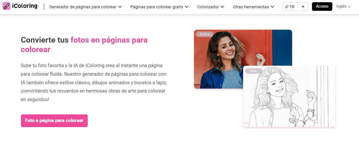Open Páginas para colorear gratis dropdown
359x150 pixels.
click(x=159, y=7)
